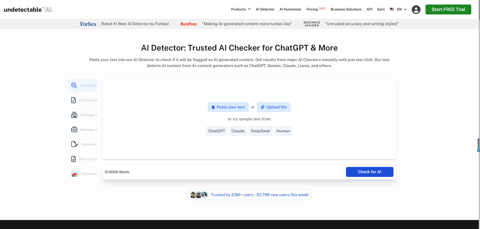The height and width of the screenshot is (229, 480).
Task: Click the Business Insider logo
Action: tap(312, 24)
